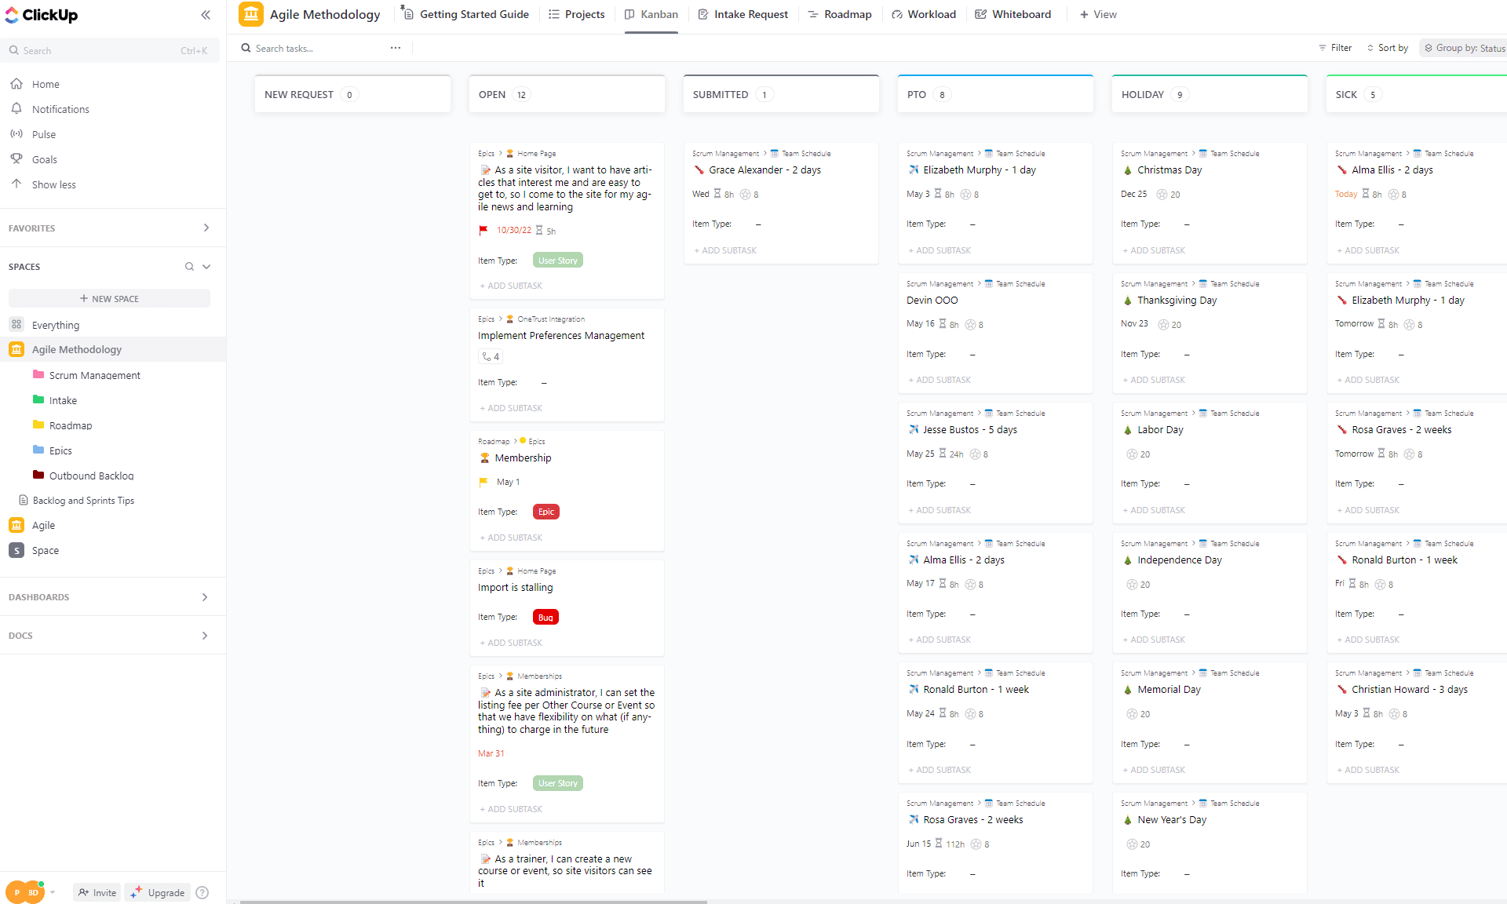This screenshot has width=1507, height=904.
Task: Open the Notifications bell in sidebar
Action: pyautogui.click(x=16, y=109)
